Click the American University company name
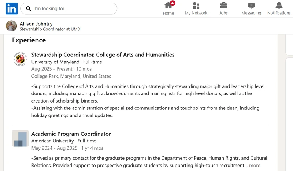This screenshot has height=171, width=293. 52,141
